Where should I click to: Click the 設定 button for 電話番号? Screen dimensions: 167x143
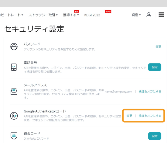point(155,67)
